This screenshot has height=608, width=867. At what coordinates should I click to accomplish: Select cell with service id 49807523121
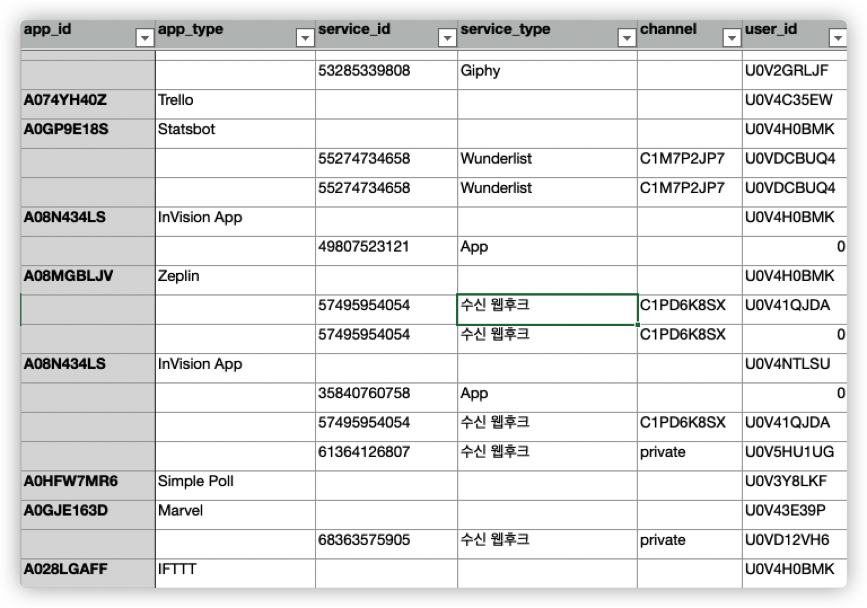click(x=386, y=250)
